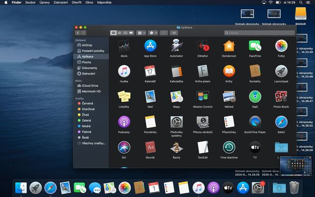This screenshot has height=197, width=315.
Task: Select Mapy app in Finder window
Action: pos(176,96)
